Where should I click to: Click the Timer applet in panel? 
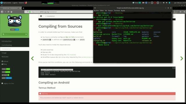coord(137,3)
